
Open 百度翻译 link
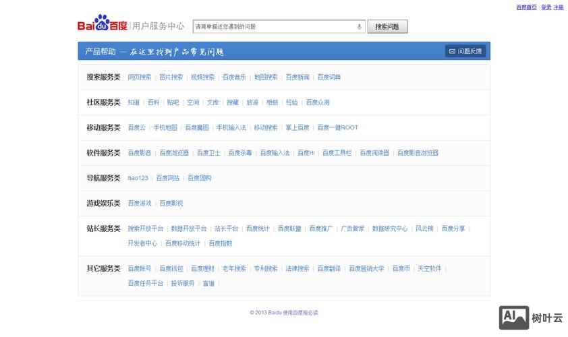tap(329, 268)
